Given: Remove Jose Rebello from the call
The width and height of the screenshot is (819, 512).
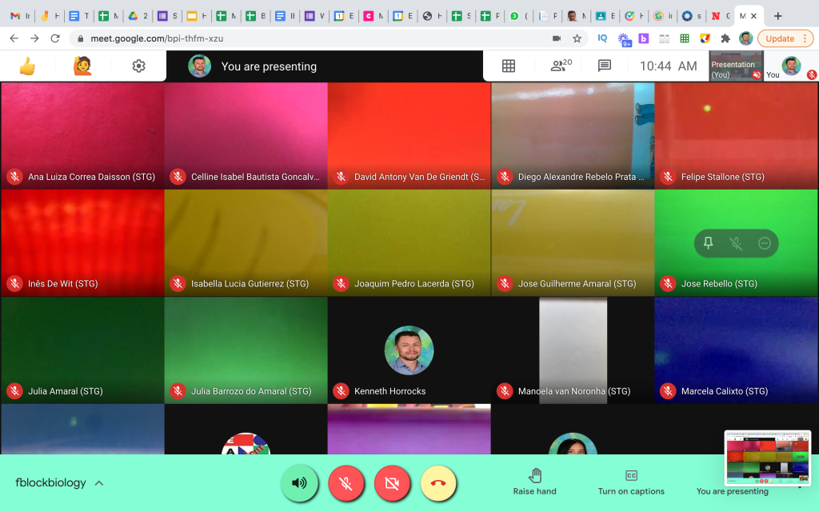Looking at the screenshot, I should (x=765, y=243).
